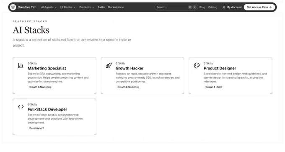Image resolution: width=285 pixels, height=152 pixels.
Task: Click the command key shortcut badge
Action: tap(190, 7)
